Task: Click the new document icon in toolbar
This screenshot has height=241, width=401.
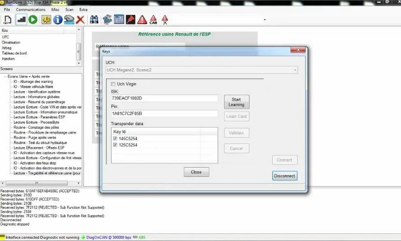Action: 8,20
